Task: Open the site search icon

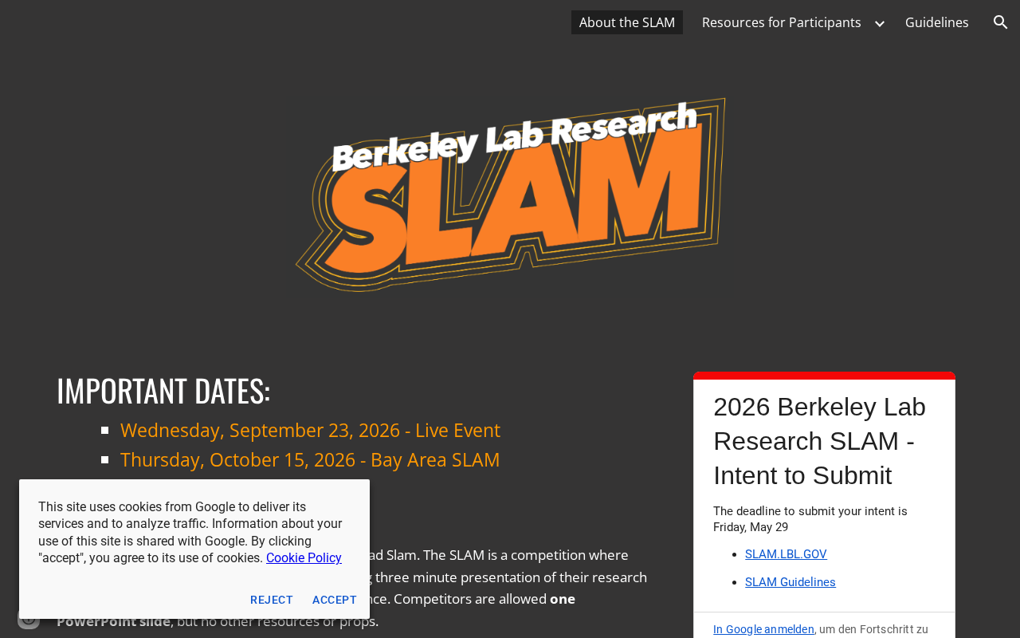Action: pyautogui.click(x=1001, y=22)
